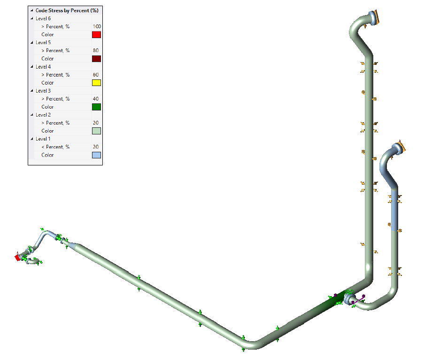Viewport: 432px width, 360px height.
Task: Pick the light blue Level 1 color swatch
Action: coord(97,155)
